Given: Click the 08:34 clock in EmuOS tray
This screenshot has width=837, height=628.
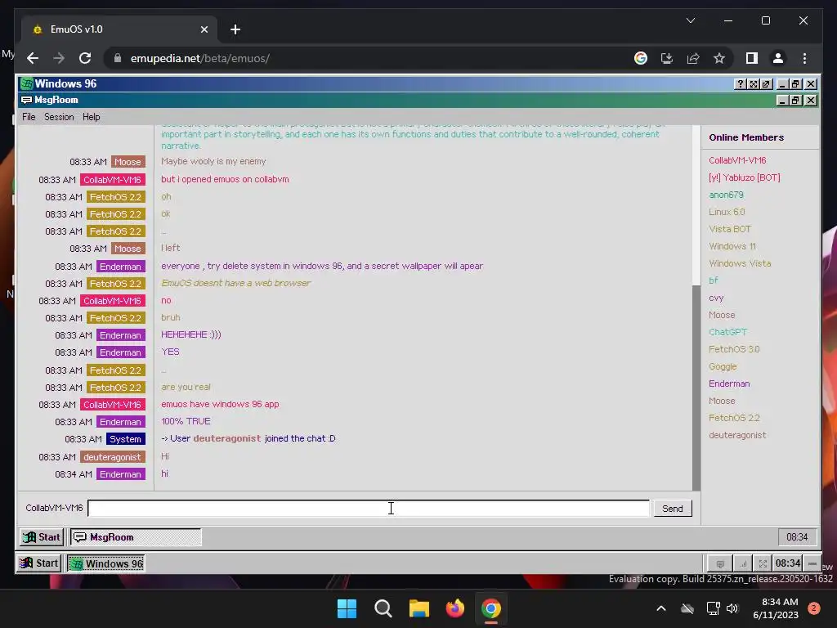Looking at the screenshot, I should 788,563.
